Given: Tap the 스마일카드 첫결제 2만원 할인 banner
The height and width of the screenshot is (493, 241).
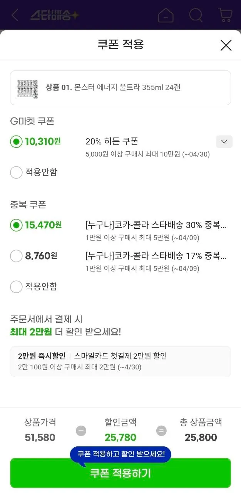Looking at the screenshot, I should (x=120, y=361).
